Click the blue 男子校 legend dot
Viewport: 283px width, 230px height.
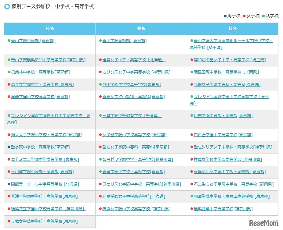tap(225, 16)
